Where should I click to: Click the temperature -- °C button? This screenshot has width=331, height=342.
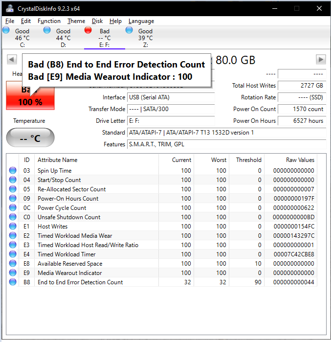tap(30, 137)
